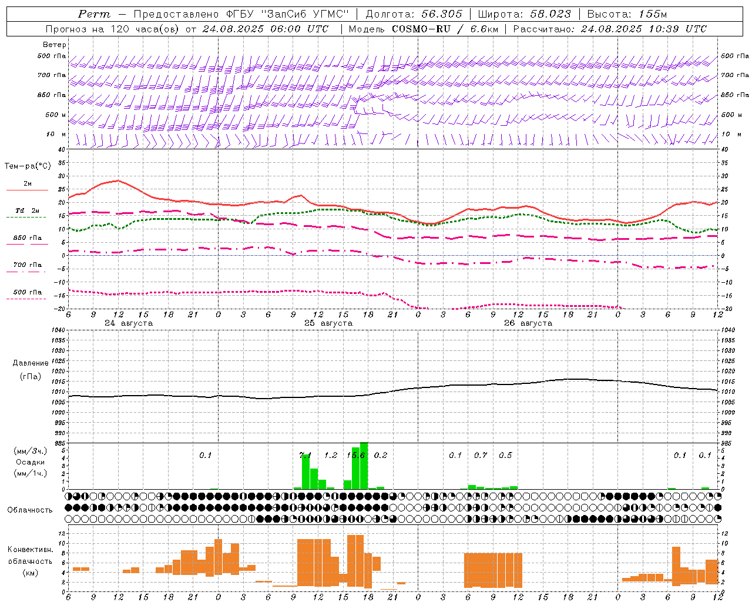Click the "26 августа" date label

[x=528, y=323]
